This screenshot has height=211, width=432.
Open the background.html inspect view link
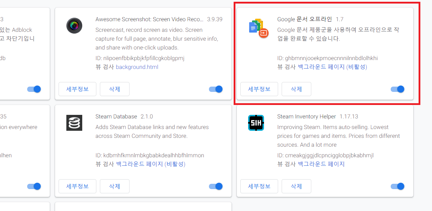click(x=137, y=67)
